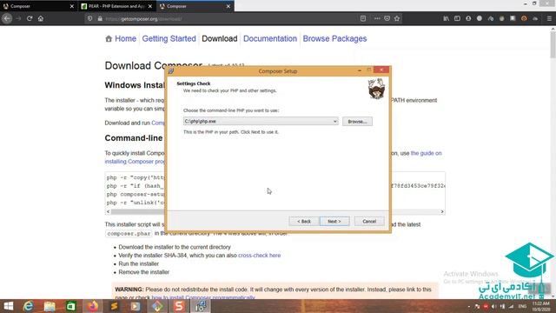
Task: Select the active third Composer tab
Action: click(195, 6)
